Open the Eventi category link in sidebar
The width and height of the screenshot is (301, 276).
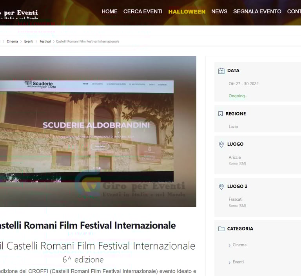(x=238, y=262)
